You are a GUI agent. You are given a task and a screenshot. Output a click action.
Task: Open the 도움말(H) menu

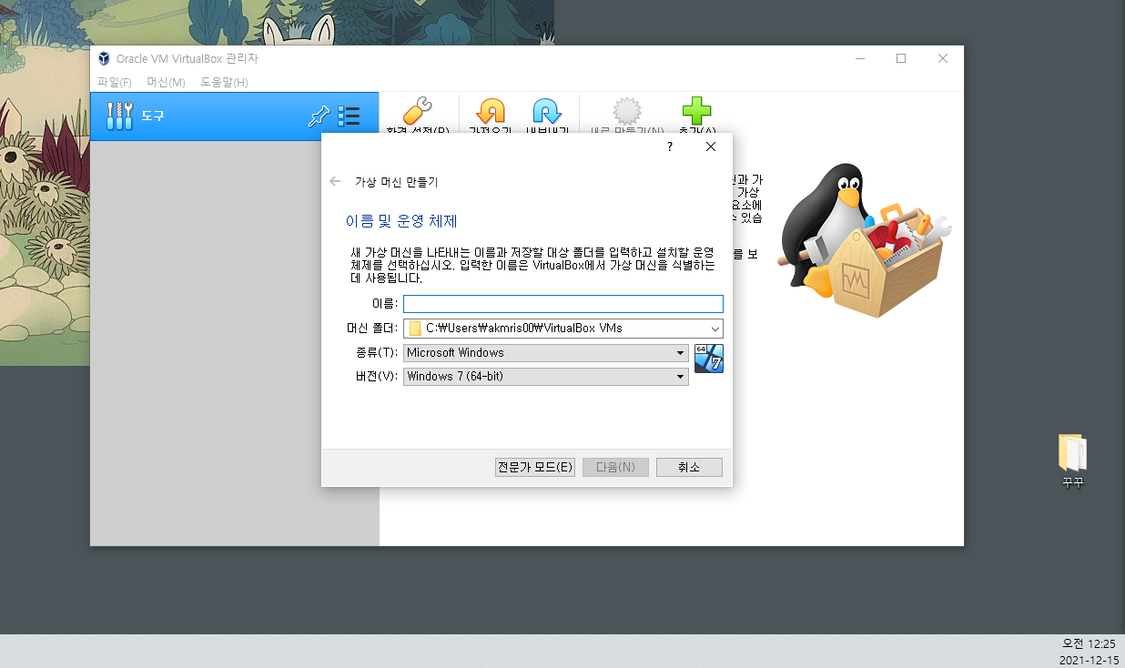pos(224,82)
